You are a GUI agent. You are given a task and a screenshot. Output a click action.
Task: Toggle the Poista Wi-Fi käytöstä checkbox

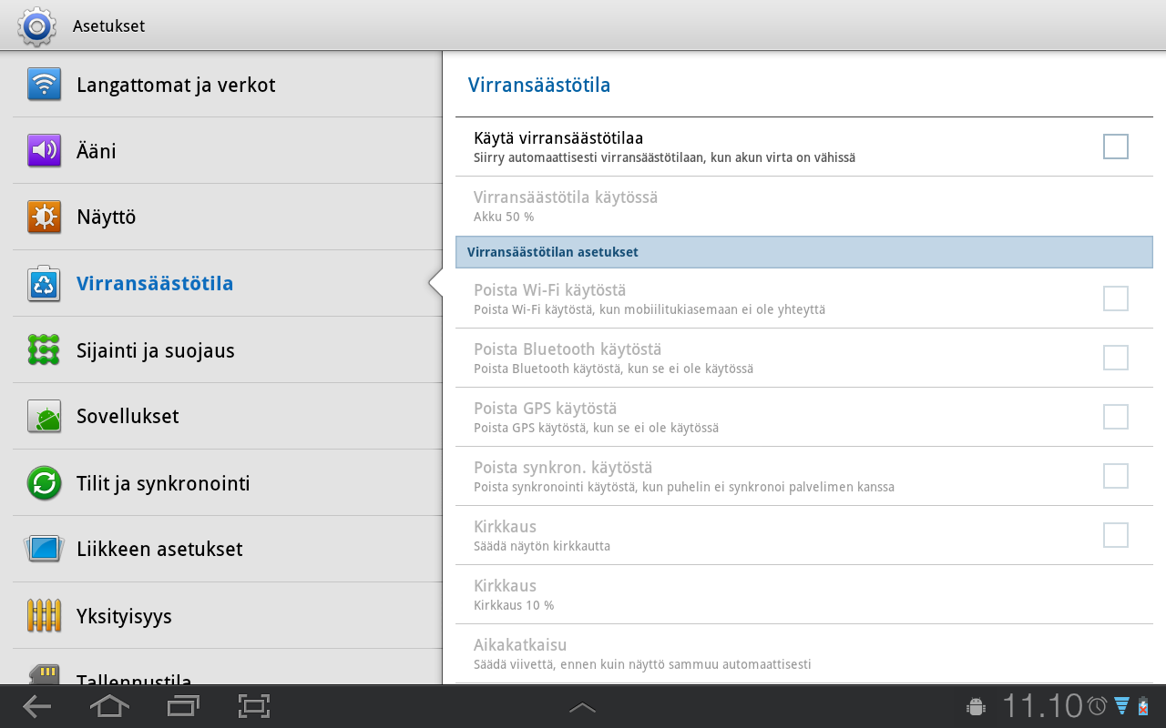point(1115,298)
